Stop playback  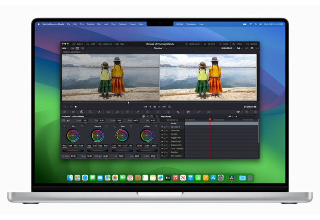154,107
